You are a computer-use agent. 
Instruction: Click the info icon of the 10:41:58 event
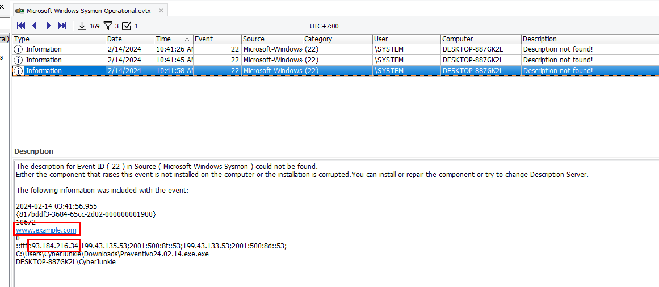coord(19,71)
